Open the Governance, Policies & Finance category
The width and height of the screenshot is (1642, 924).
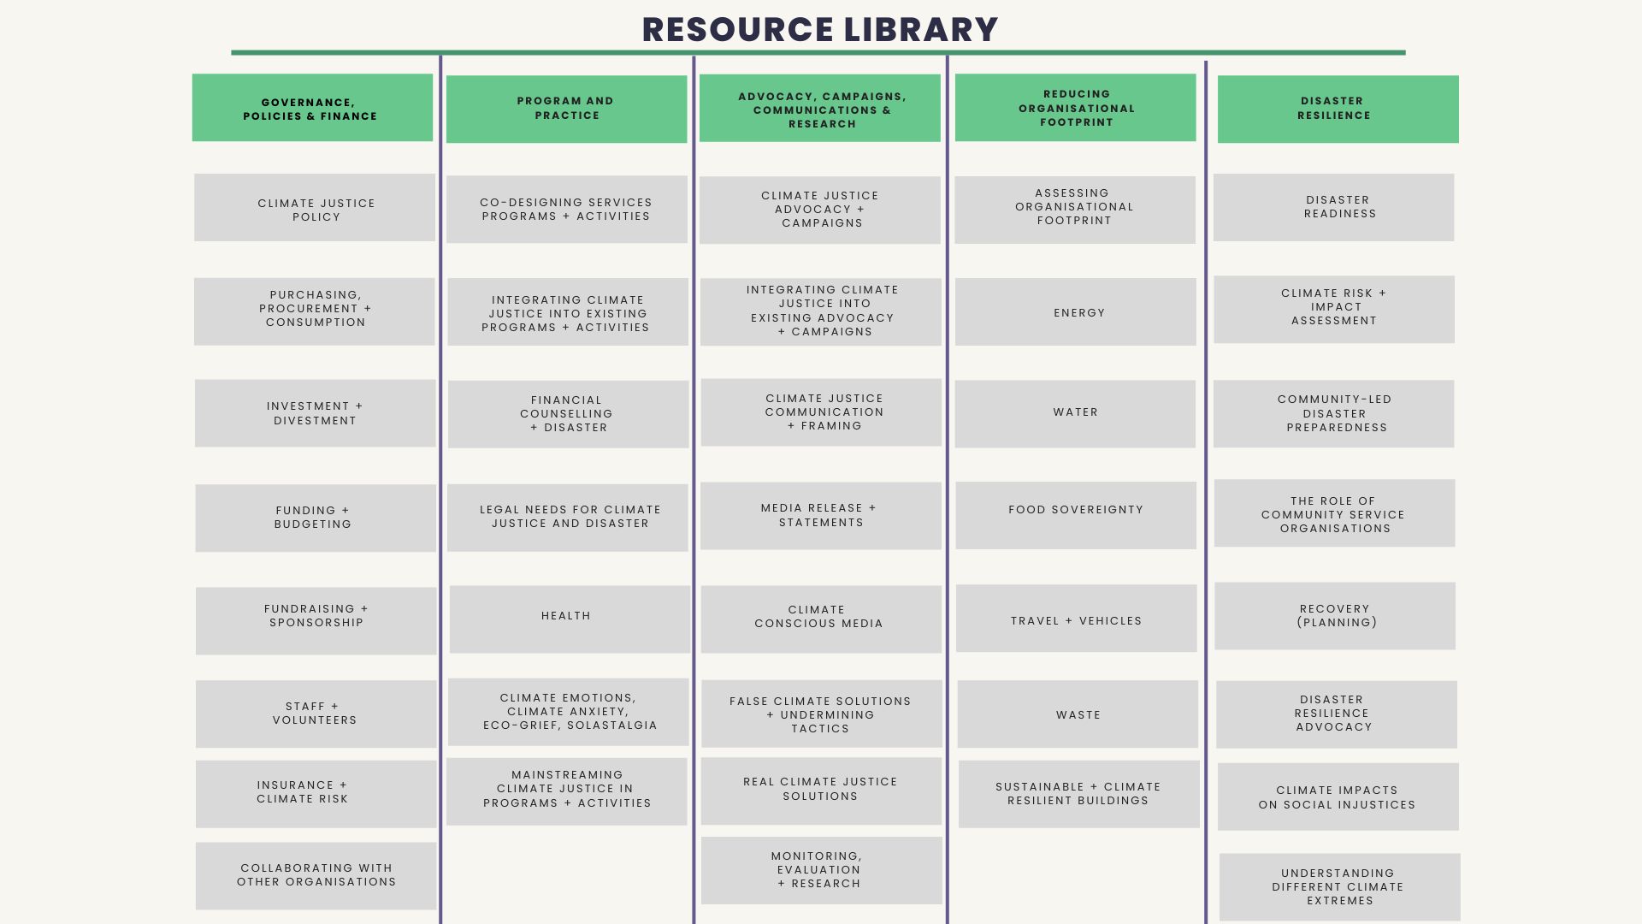pyautogui.click(x=312, y=108)
